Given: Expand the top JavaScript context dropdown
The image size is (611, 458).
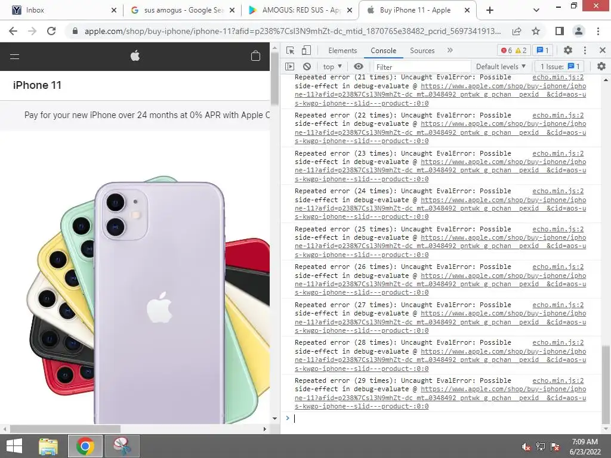Looking at the screenshot, I should 332,67.
